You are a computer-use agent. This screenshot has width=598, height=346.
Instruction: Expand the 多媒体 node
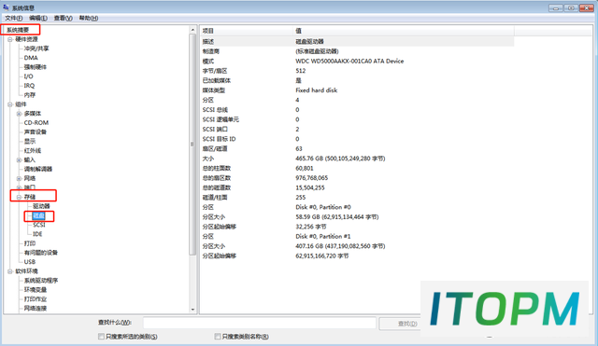pyautogui.click(x=19, y=114)
